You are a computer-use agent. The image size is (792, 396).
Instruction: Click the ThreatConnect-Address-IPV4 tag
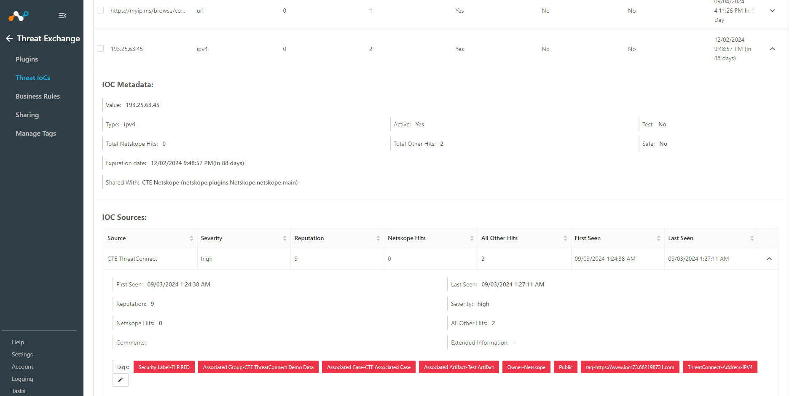[720, 367]
